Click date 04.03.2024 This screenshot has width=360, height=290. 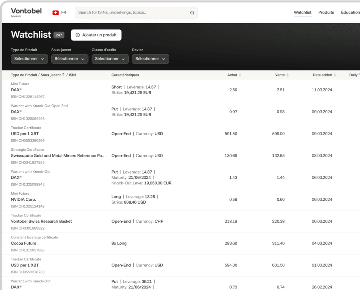[322, 243]
